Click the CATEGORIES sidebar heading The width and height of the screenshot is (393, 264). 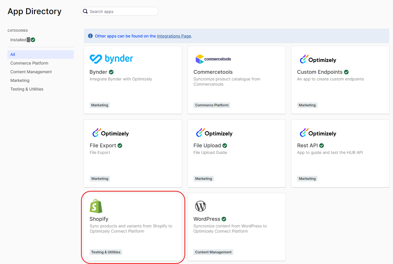coord(18,31)
